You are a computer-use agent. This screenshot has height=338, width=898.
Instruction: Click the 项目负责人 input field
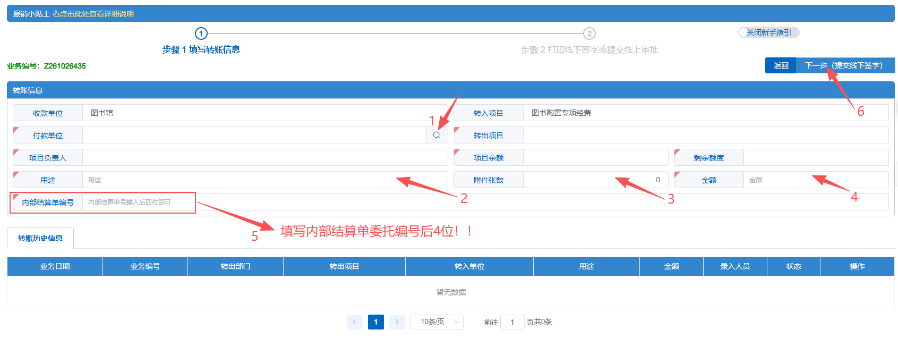(x=265, y=157)
